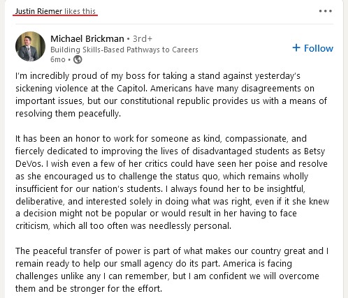Viewport: 348px width, 298px height.
Task: Follow Michael Brickman
Action: tap(313, 48)
